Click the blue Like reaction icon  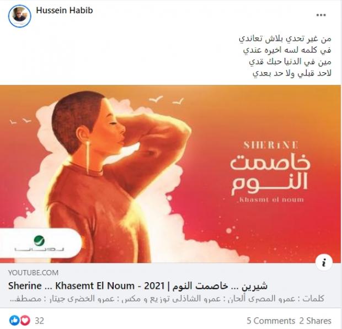pos(14,321)
